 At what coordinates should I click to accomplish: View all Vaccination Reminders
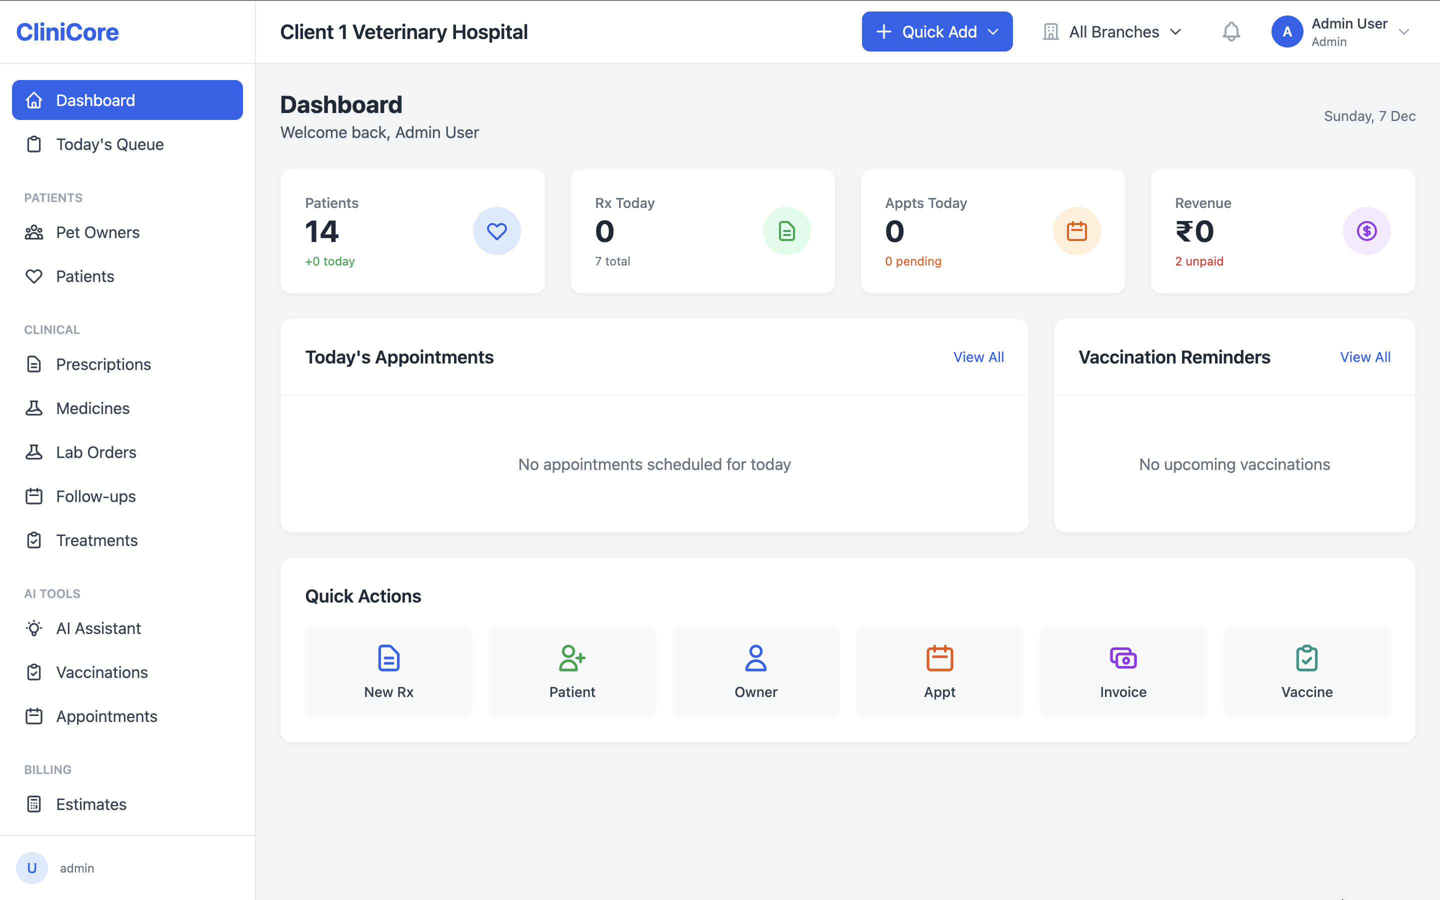coord(1365,356)
